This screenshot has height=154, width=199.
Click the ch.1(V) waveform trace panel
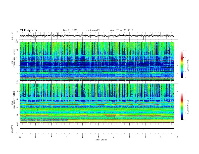(98, 36)
